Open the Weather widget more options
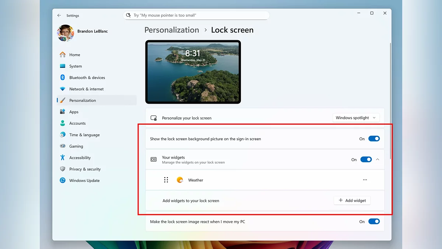Screen dimensions: 442x249 365,180
